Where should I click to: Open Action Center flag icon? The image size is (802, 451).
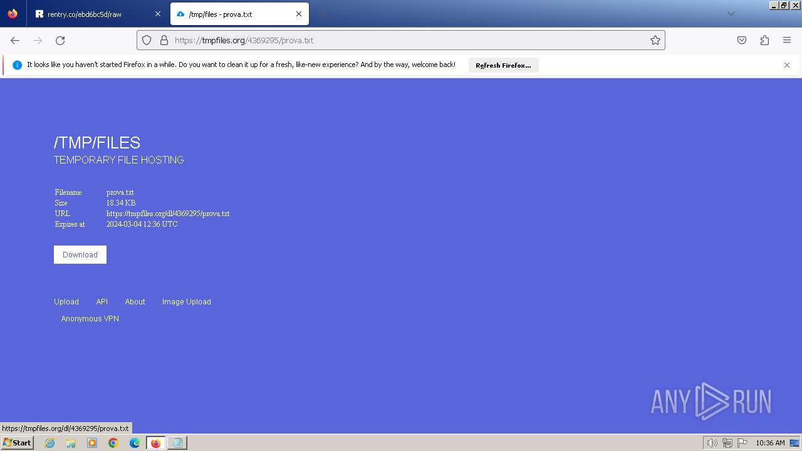coord(742,443)
